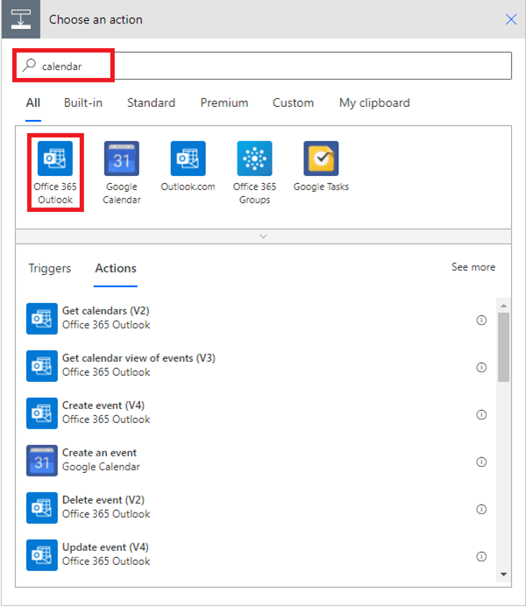Show info for Delete event (V2)
Viewport: 526px width, 607px height.
(x=481, y=509)
